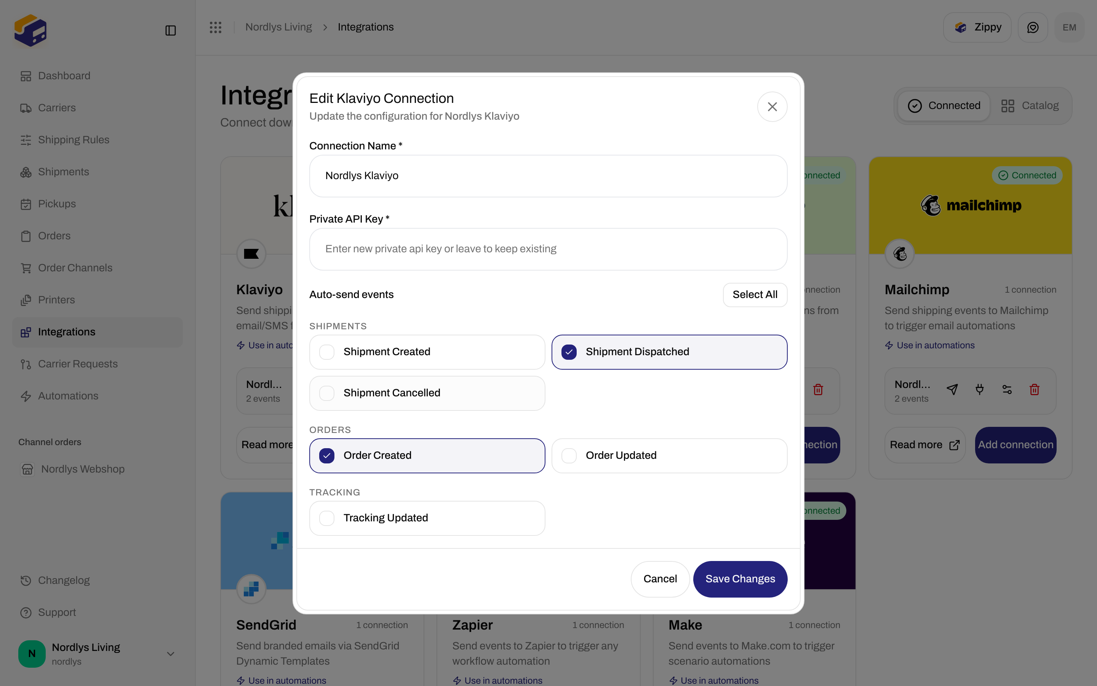Image resolution: width=1097 pixels, height=686 pixels.
Task: Go to Integrations sidebar item
Action: [98, 332]
